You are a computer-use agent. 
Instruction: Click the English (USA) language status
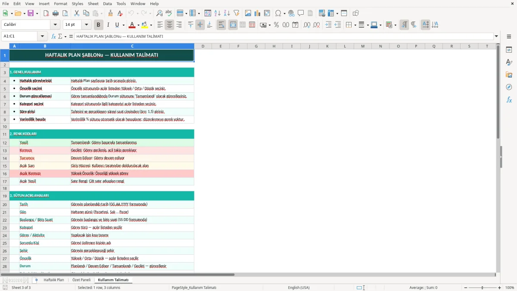point(299,288)
